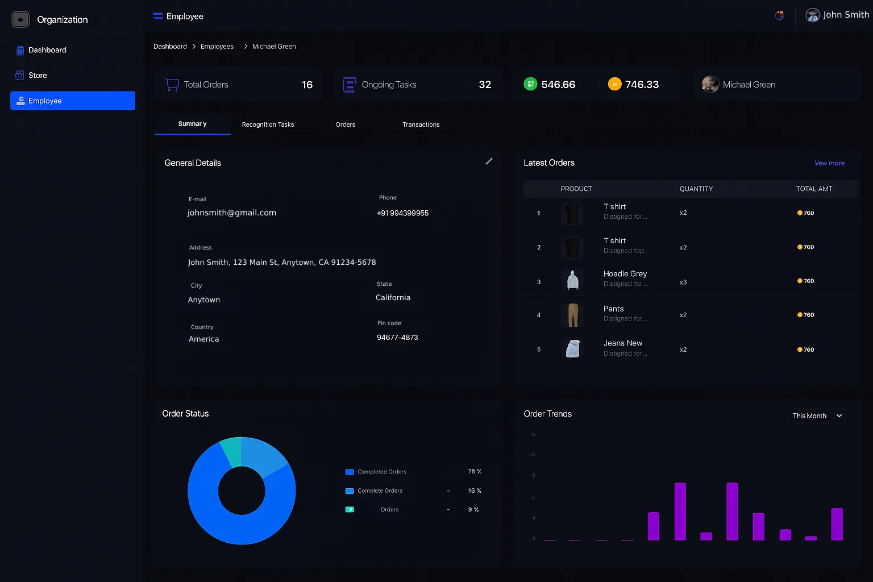Open the Store sidebar item

click(x=38, y=75)
